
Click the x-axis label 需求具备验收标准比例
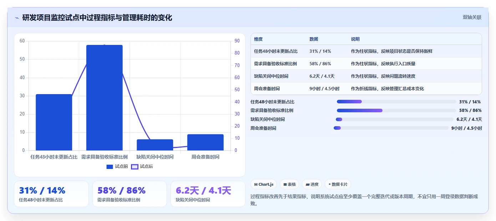click(105, 157)
